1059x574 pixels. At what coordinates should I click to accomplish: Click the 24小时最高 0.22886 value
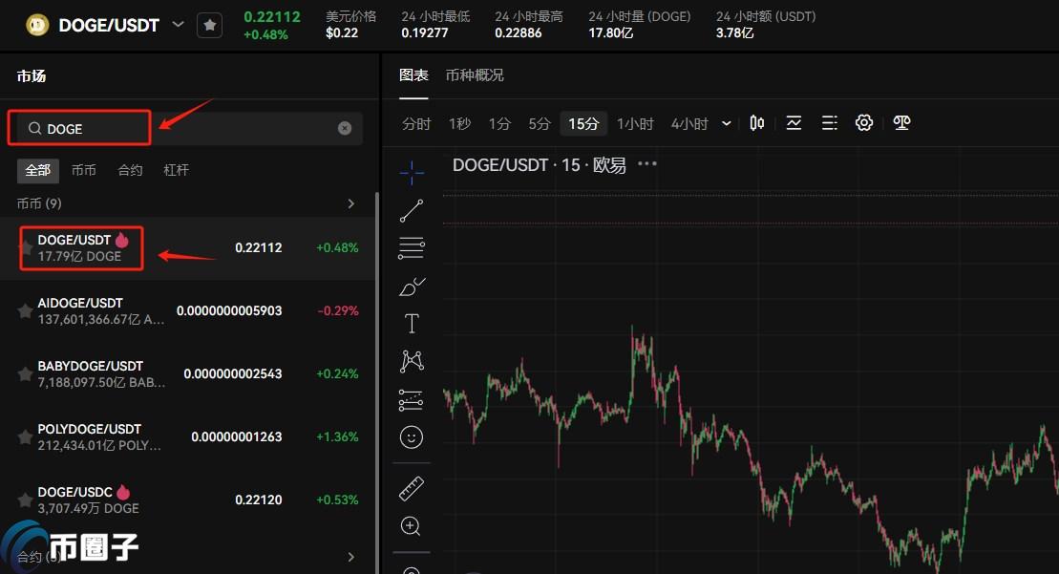pos(518,32)
